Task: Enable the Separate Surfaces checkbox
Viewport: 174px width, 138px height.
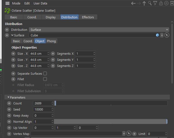Action: coord(45,74)
